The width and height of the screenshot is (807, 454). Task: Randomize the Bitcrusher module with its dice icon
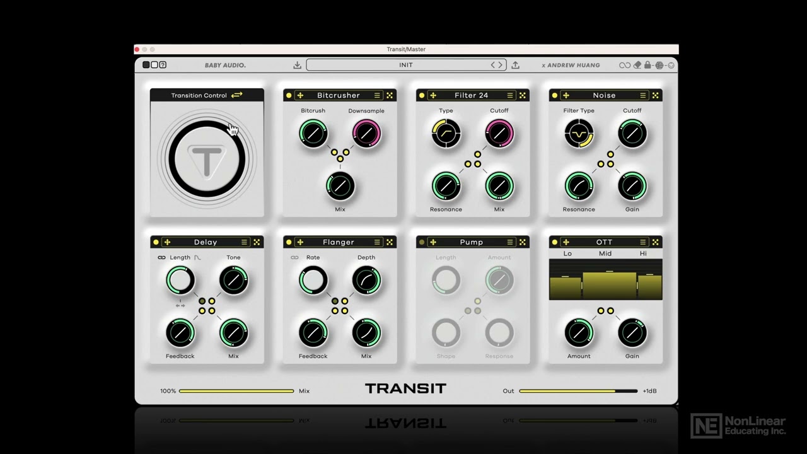pyautogui.click(x=390, y=95)
